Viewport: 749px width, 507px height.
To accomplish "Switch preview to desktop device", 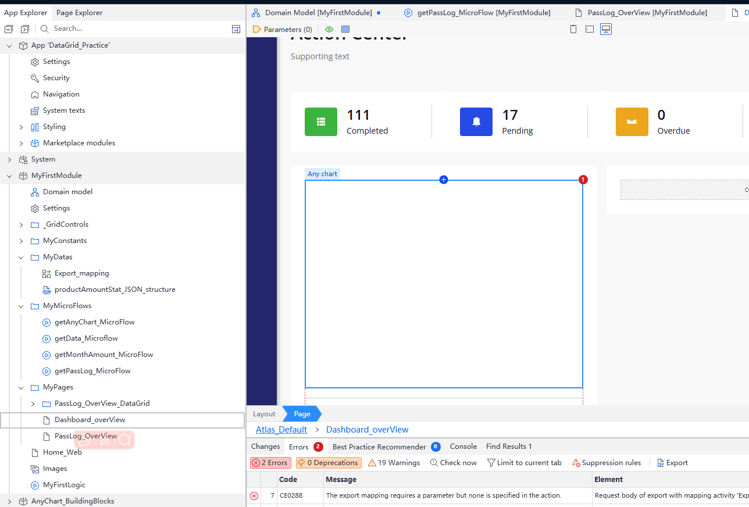I will (x=606, y=29).
